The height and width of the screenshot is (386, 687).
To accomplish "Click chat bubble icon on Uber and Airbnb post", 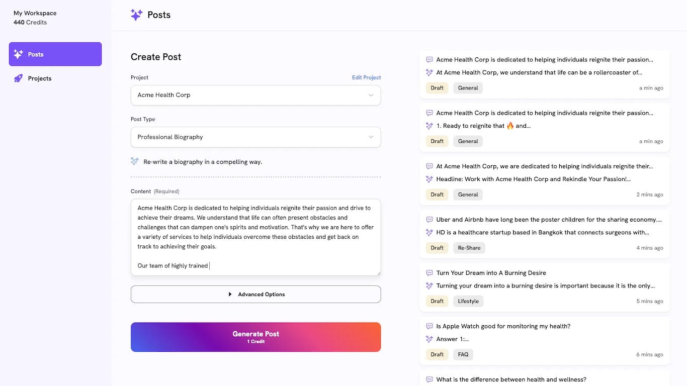I will pyautogui.click(x=429, y=220).
